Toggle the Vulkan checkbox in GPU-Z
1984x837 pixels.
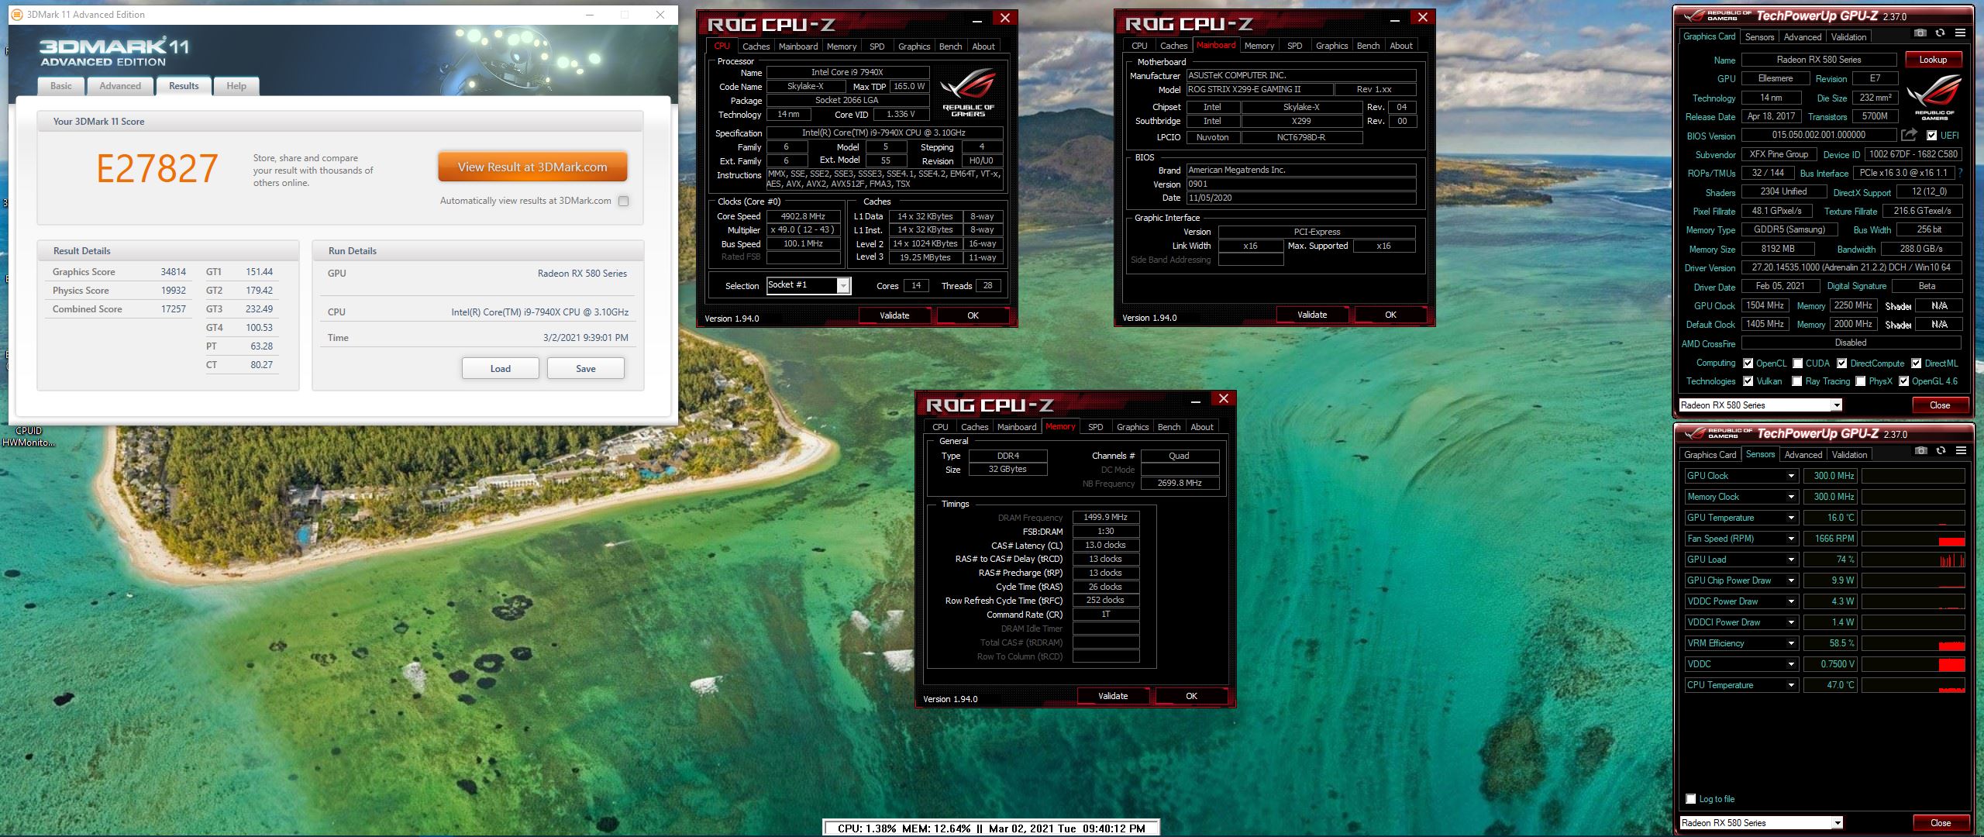tap(1748, 381)
